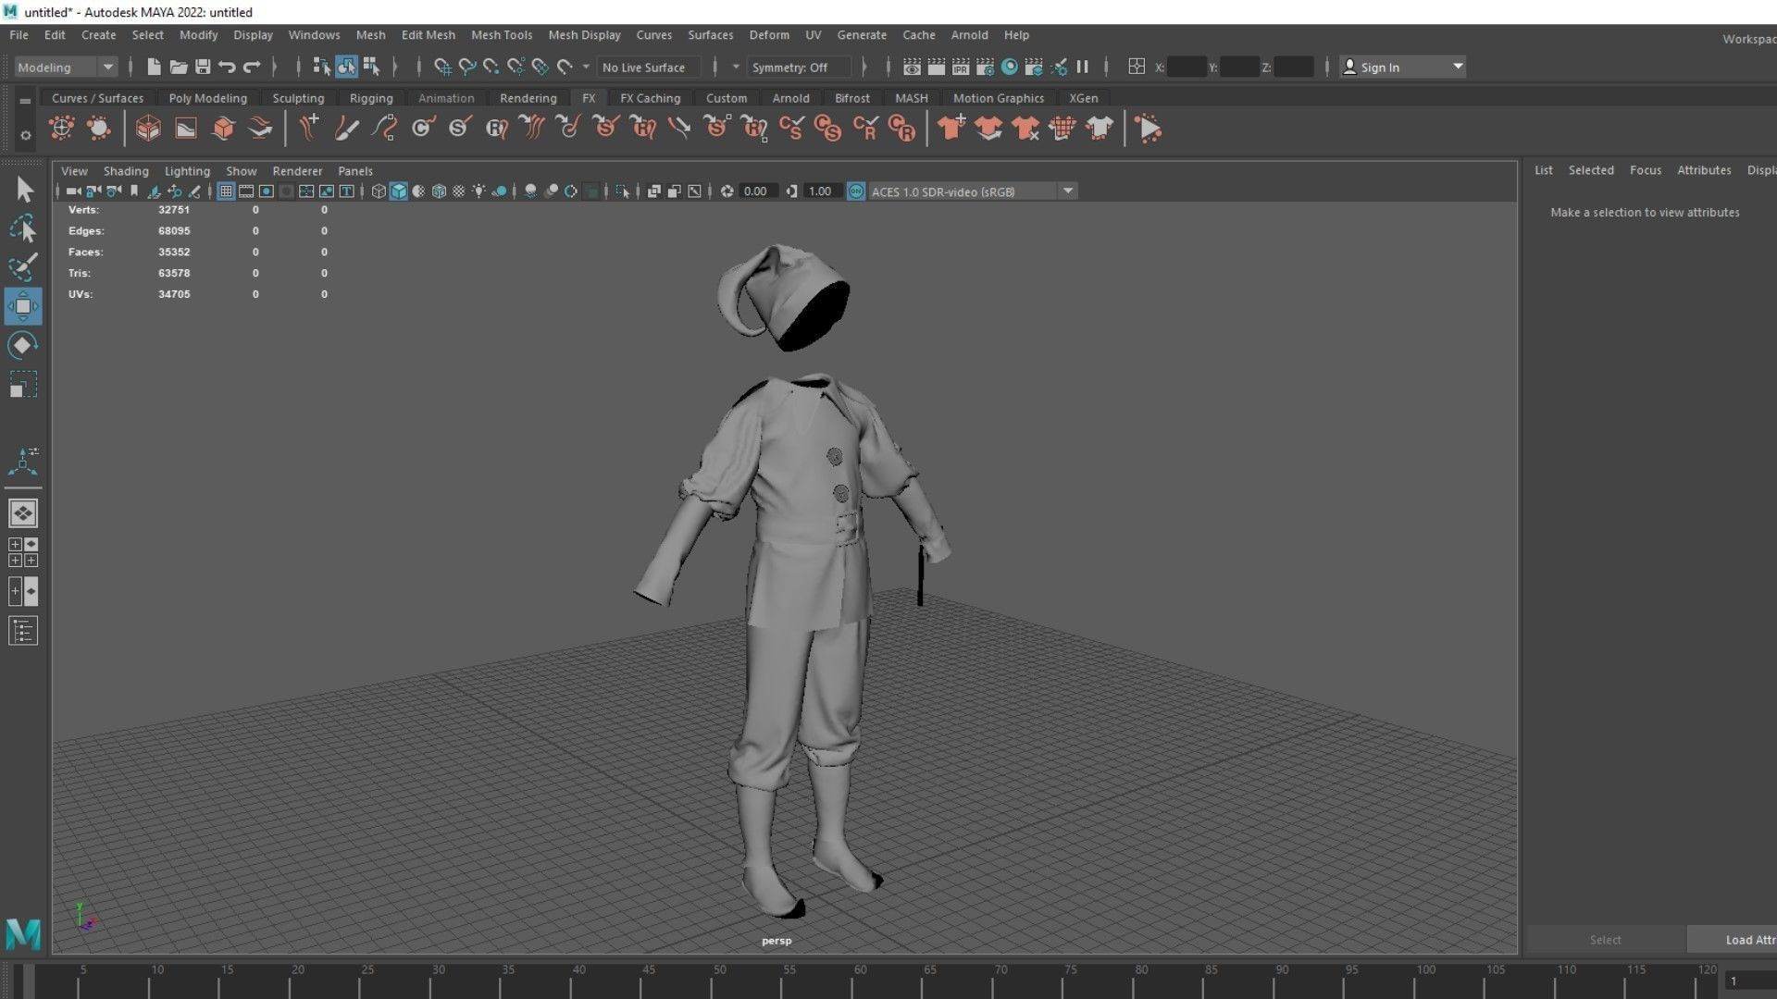1777x999 pixels.
Task: Click the Select camera icon in panel toolbar
Action: (73, 191)
